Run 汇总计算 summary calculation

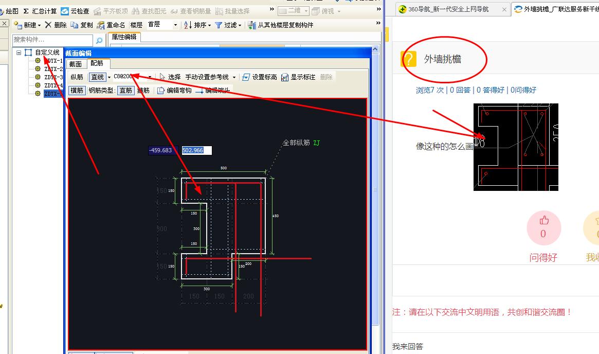coord(40,11)
